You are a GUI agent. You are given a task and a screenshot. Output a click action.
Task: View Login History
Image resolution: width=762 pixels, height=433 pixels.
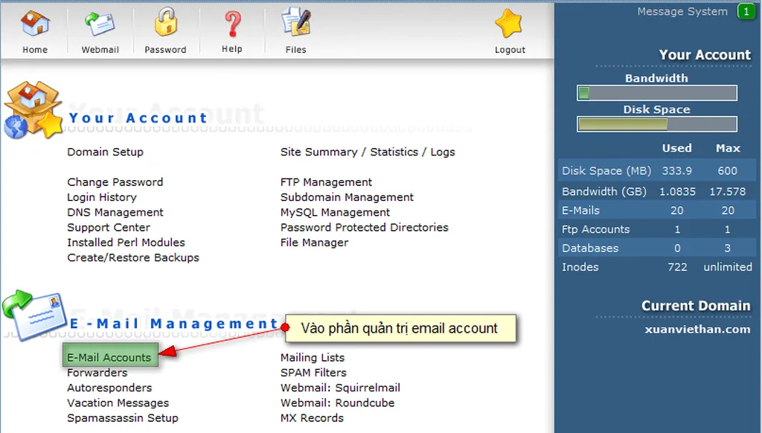(101, 197)
